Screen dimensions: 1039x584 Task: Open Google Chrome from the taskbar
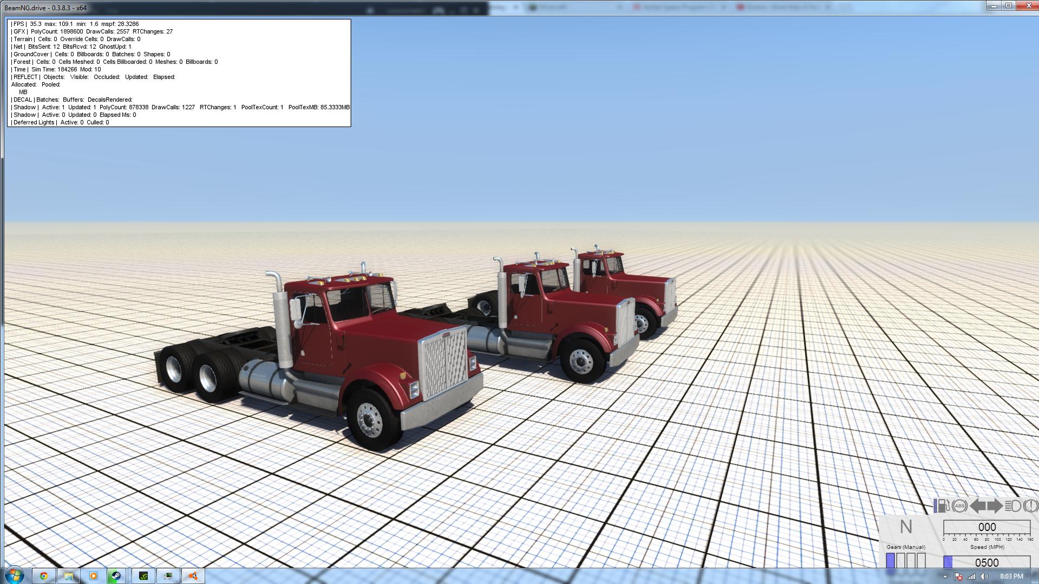tap(44, 576)
